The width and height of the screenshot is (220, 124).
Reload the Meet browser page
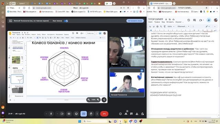[29, 8]
